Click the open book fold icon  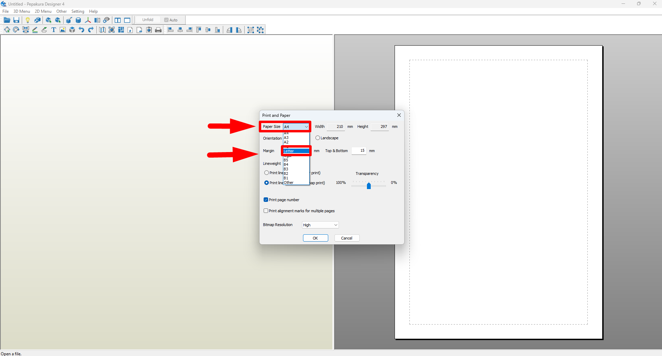[x=102, y=30]
